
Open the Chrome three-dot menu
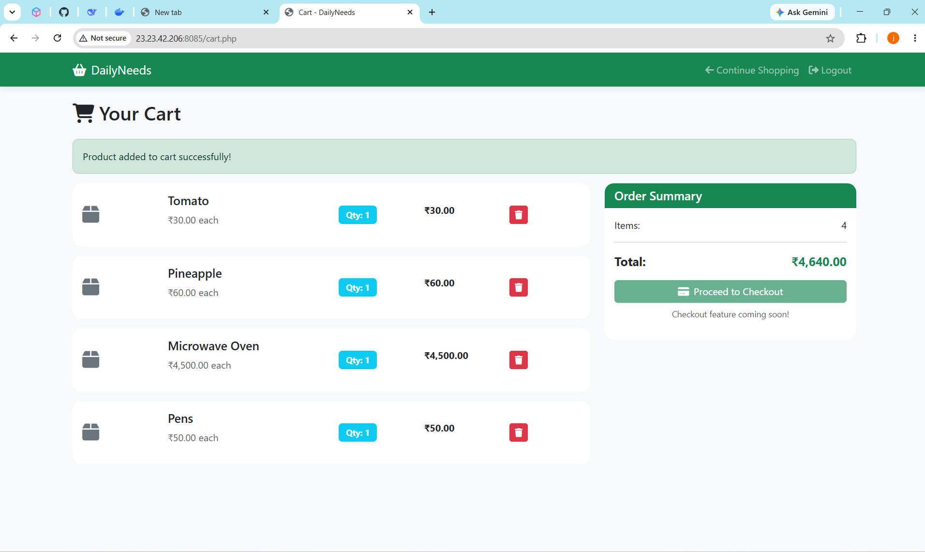[915, 38]
